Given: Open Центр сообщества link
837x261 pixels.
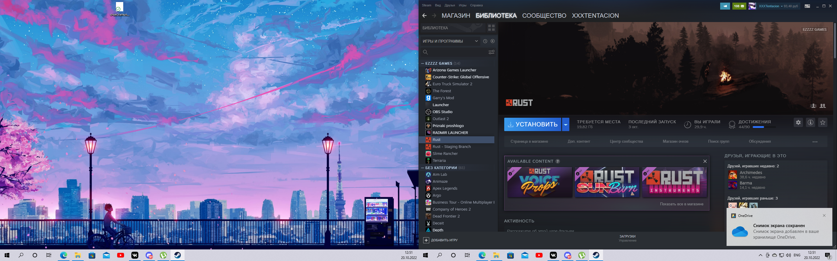Looking at the screenshot, I should click(626, 141).
